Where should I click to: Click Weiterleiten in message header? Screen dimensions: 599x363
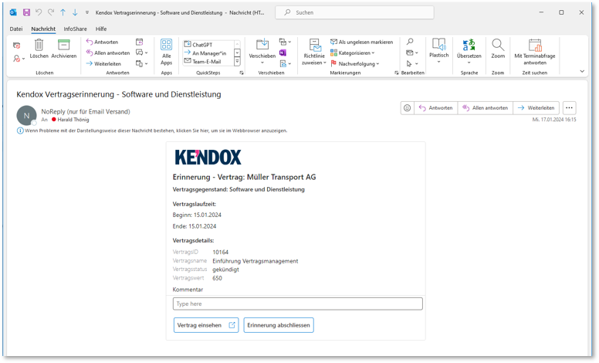coord(536,108)
